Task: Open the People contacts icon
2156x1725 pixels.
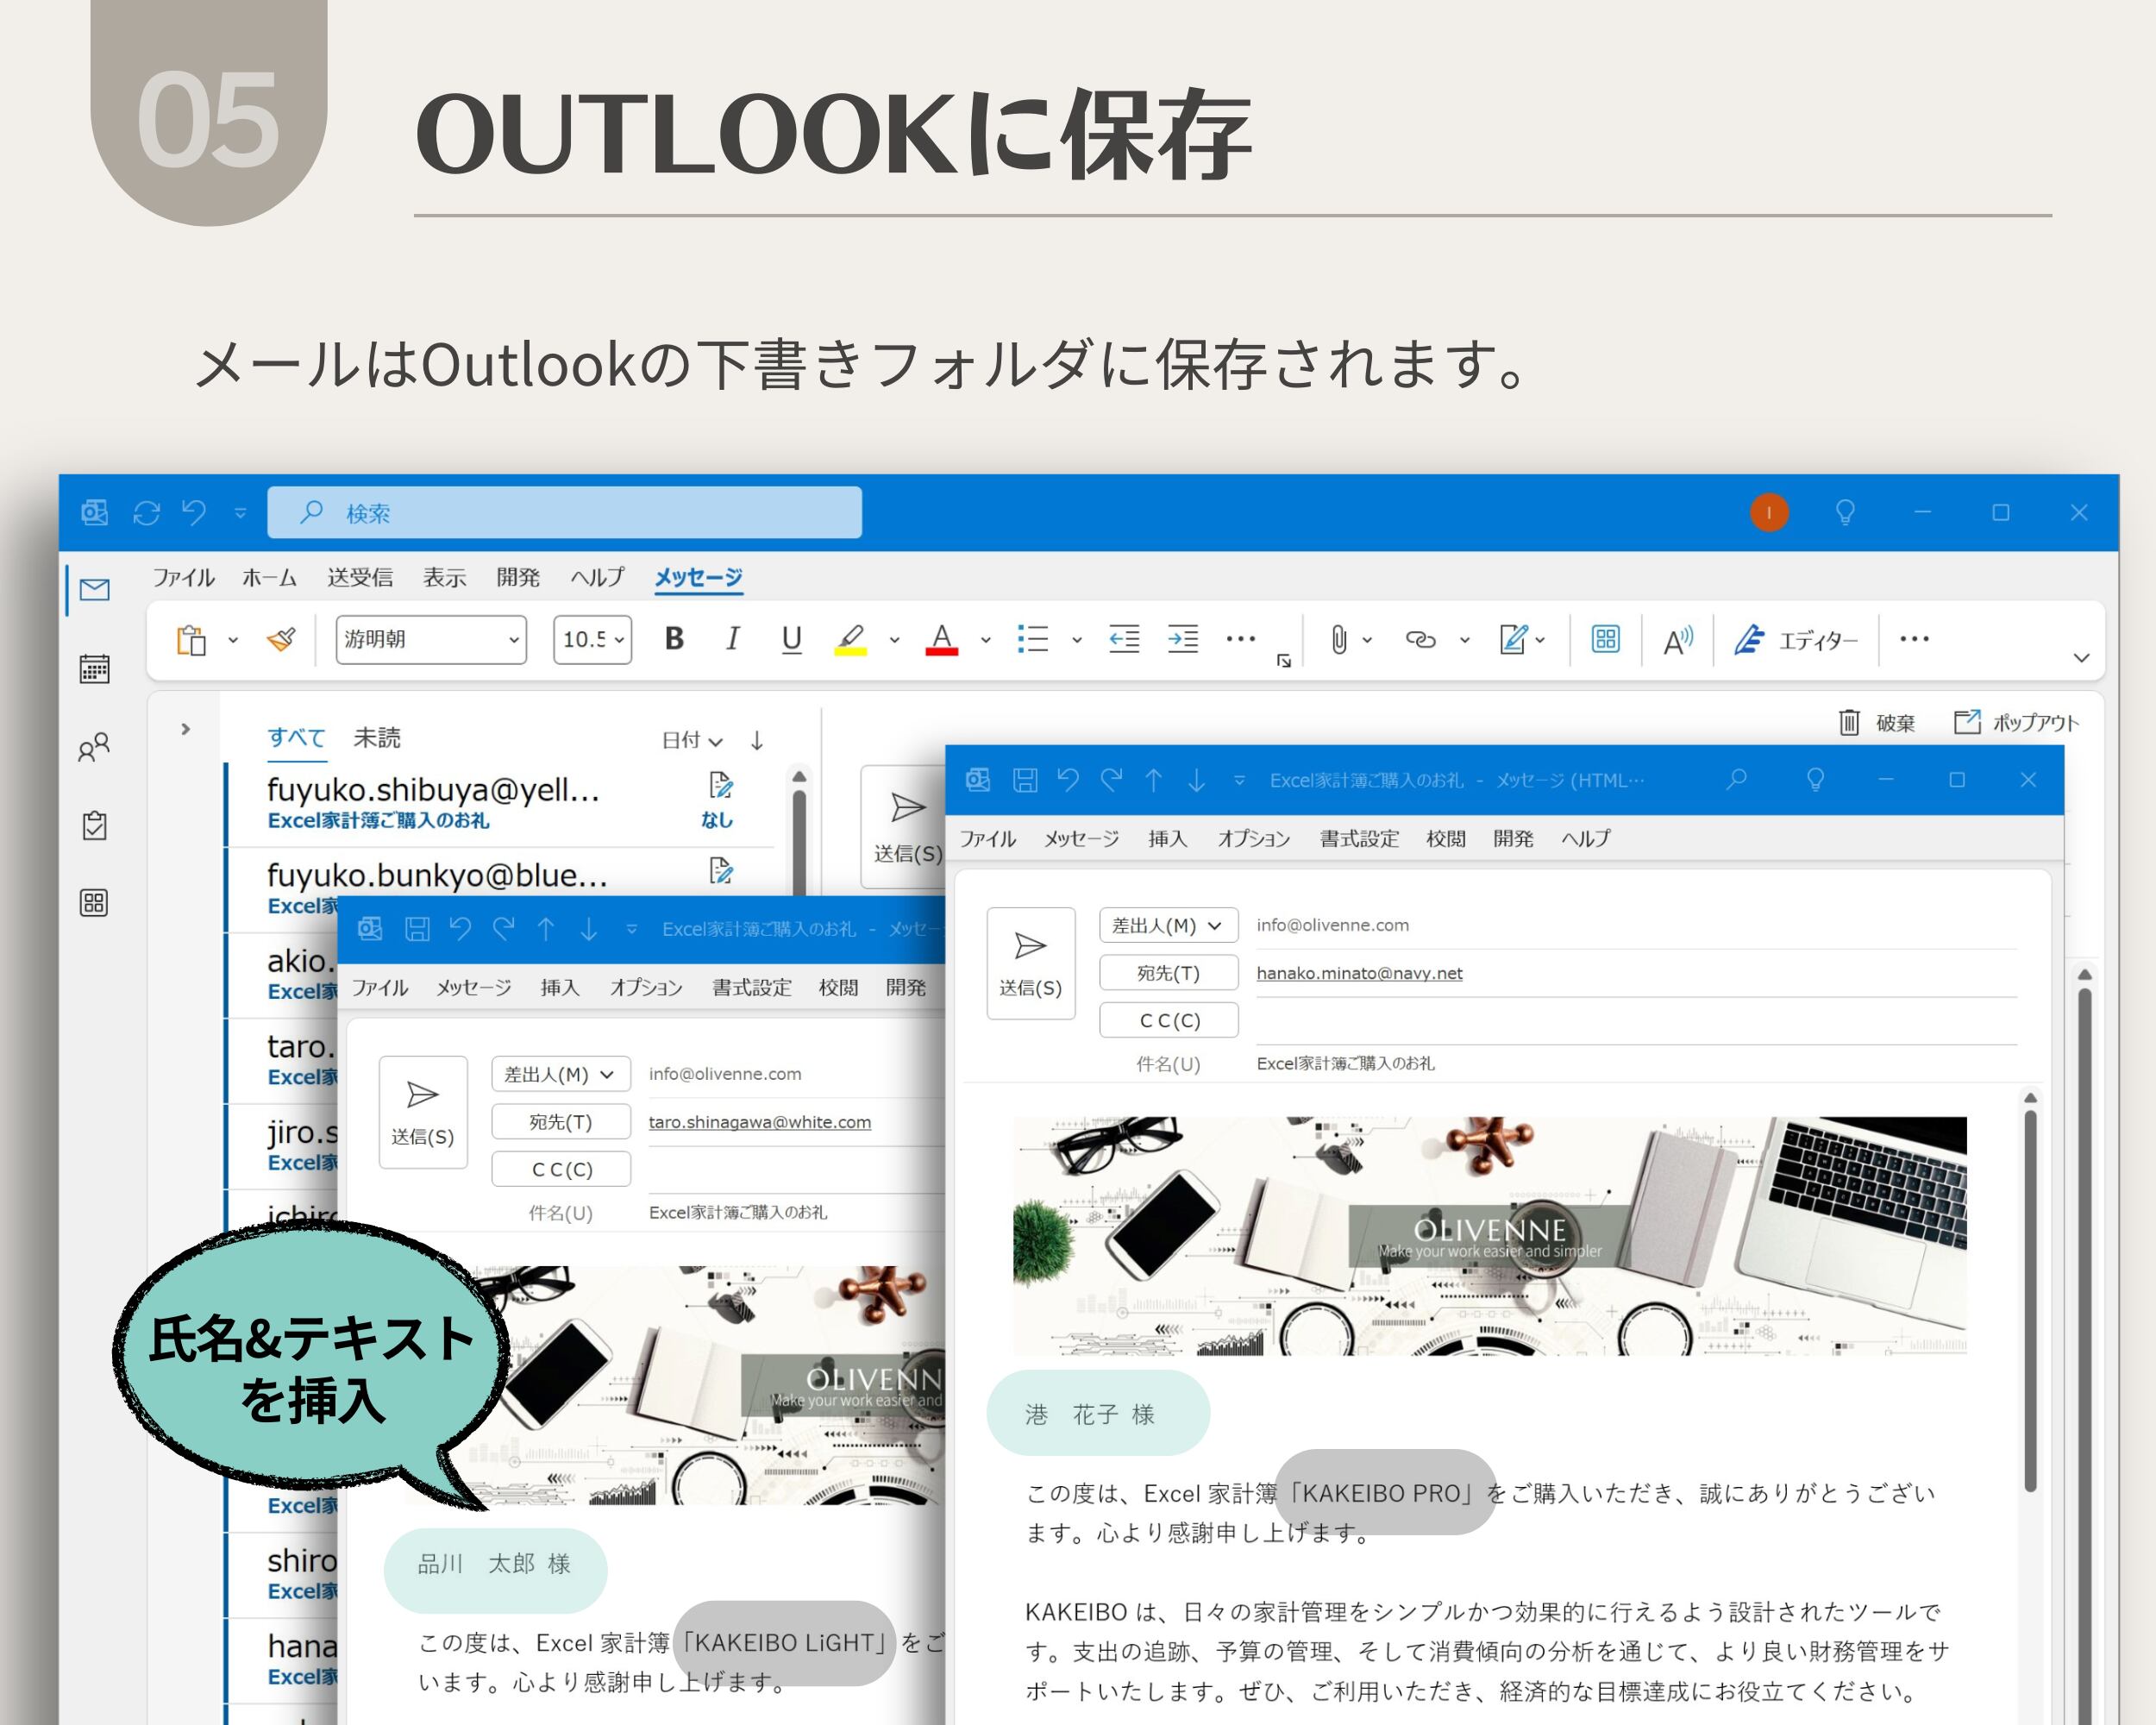Action: pos(94,748)
